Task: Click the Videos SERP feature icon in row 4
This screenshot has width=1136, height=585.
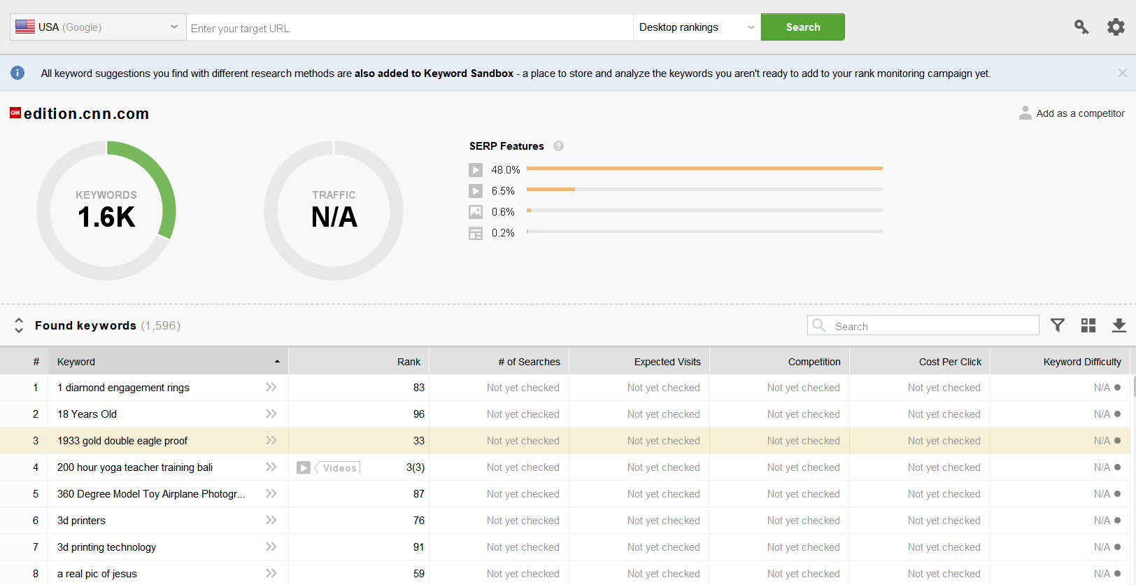Action: 304,467
